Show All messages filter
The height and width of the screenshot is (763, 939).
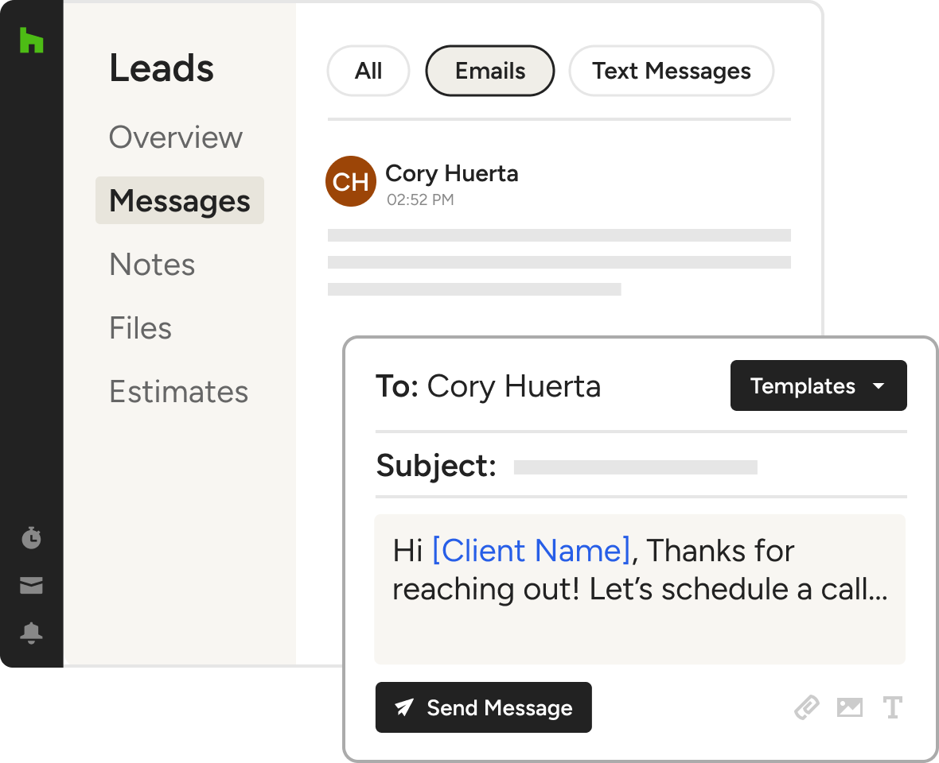(x=368, y=71)
